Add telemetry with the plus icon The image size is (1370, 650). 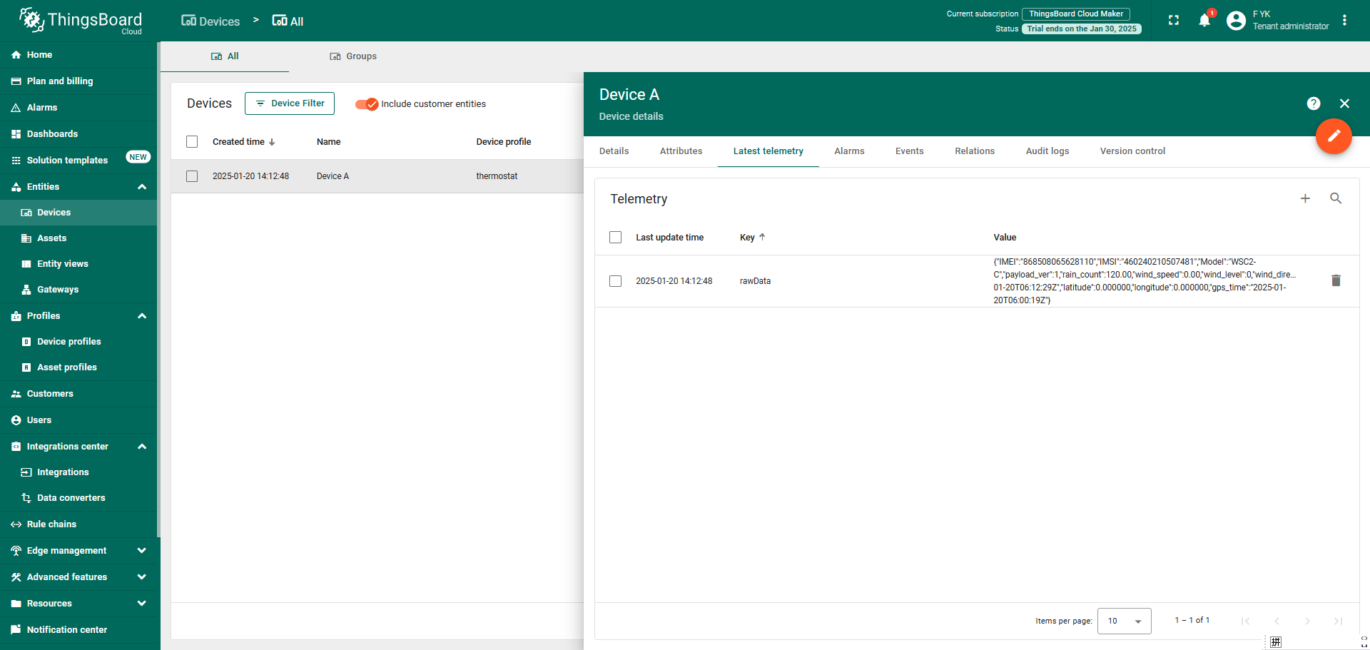[1305, 198]
